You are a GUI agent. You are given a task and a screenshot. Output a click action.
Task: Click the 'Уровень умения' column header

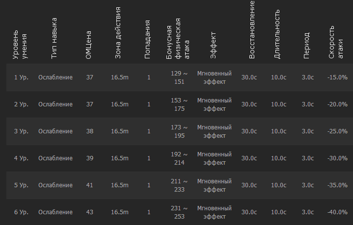20,46
